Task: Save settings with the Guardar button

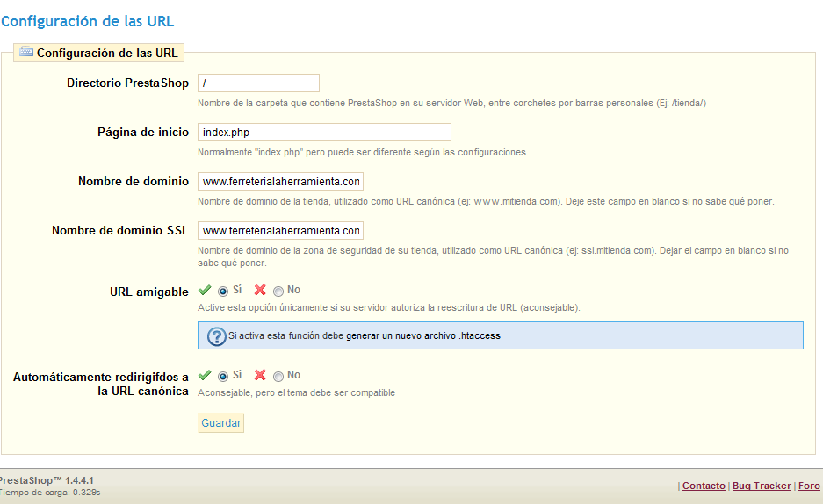Action: click(221, 422)
